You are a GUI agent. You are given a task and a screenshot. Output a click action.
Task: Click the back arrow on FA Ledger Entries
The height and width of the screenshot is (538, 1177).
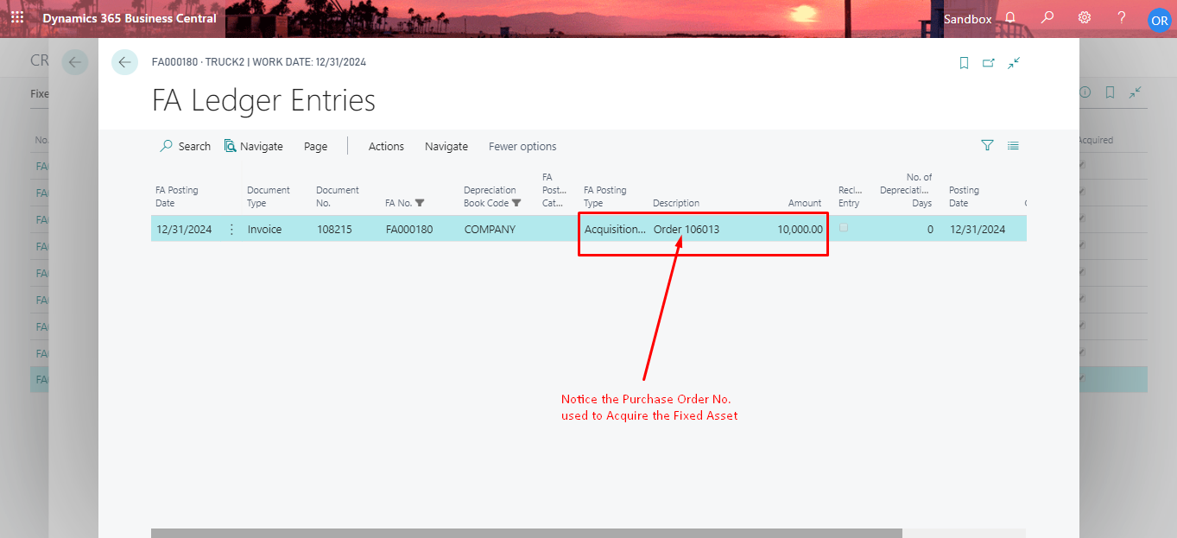point(125,62)
